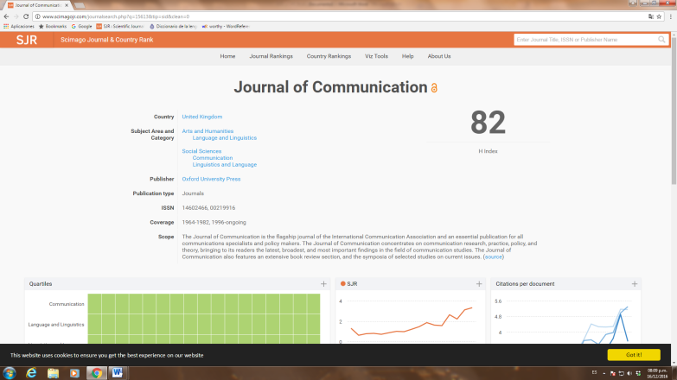Click the search magnifier icon
This screenshot has width=677, height=380.
pos(662,40)
